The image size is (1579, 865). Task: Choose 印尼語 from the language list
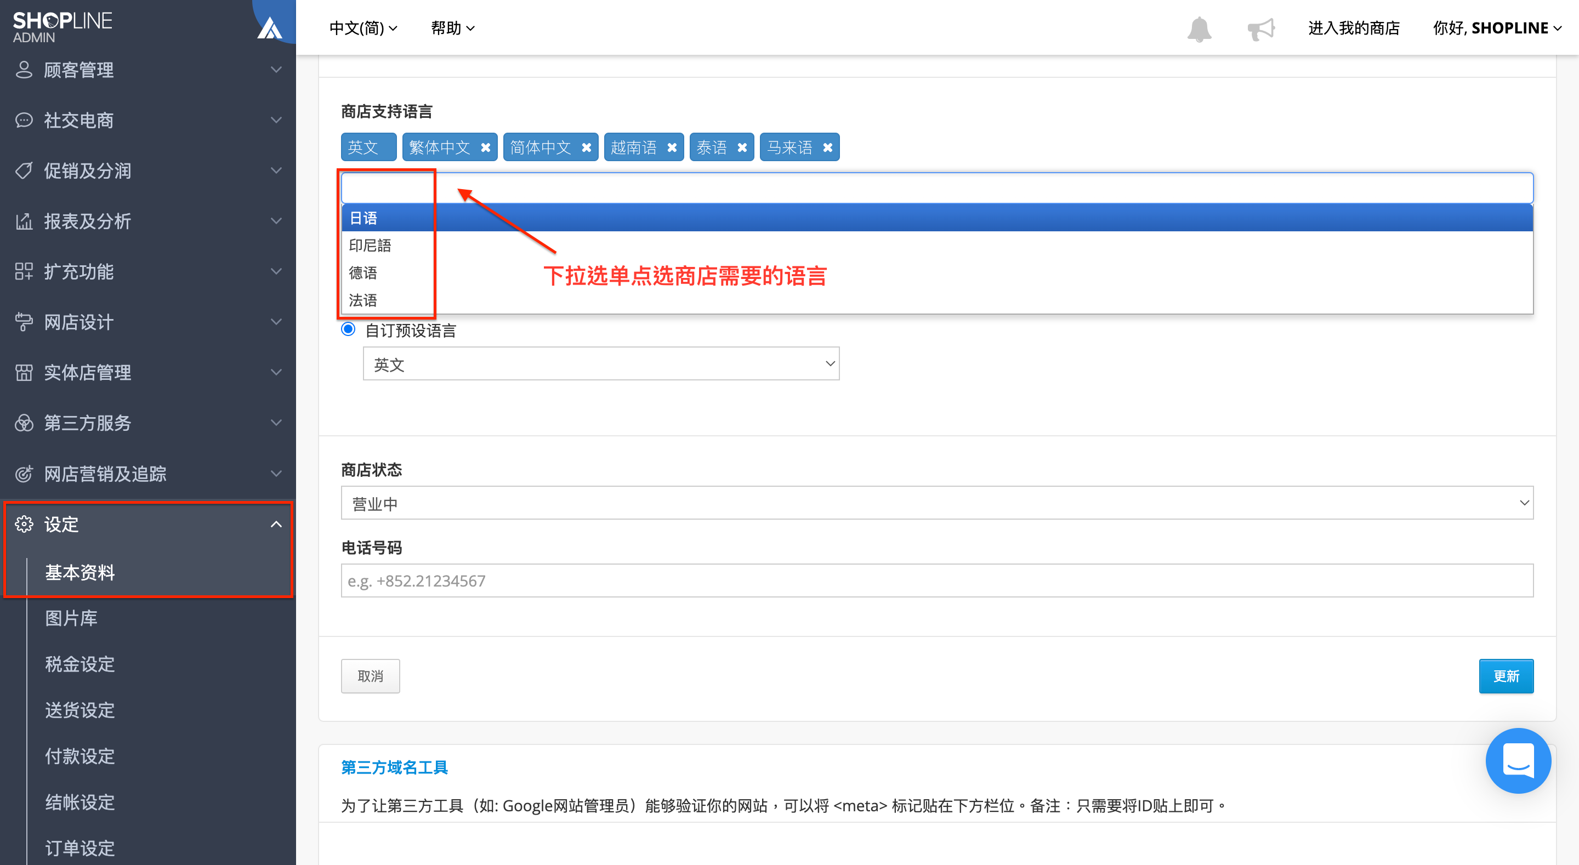(936, 245)
